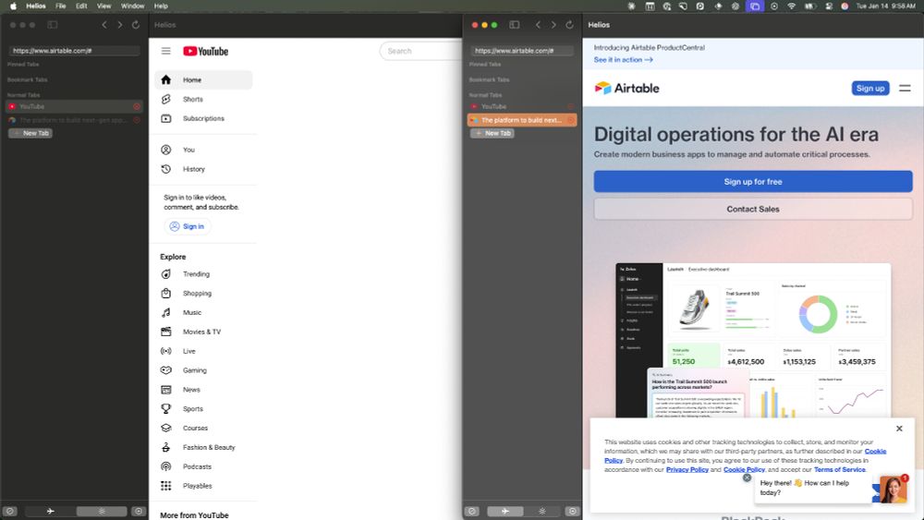Open the Window menu
This screenshot has height=520, width=924.
point(132,6)
